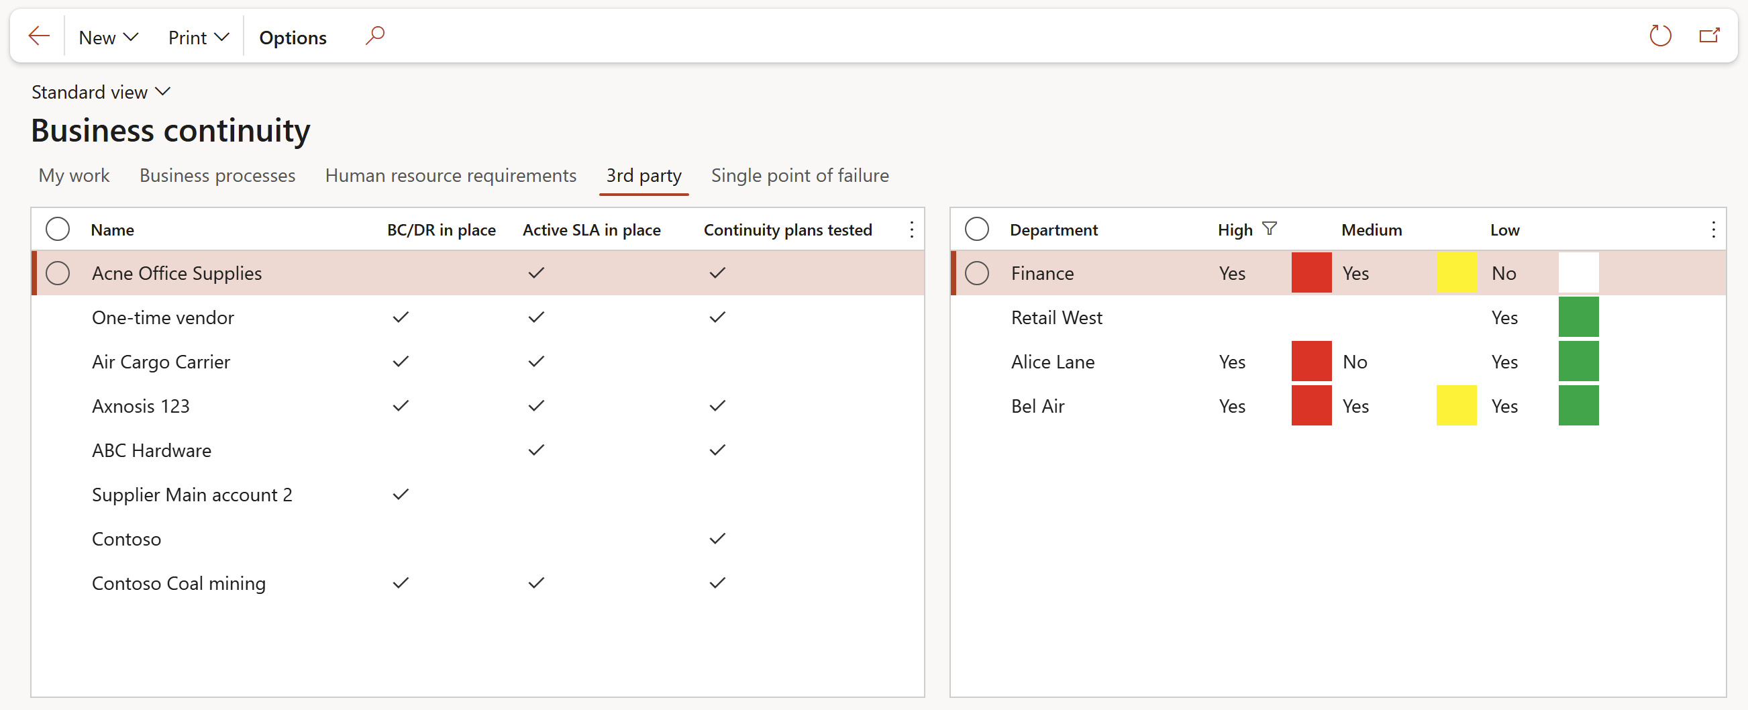Click the yellow Medium swatch for Bel Air
This screenshot has width=1748, height=710.
pyautogui.click(x=1455, y=405)
